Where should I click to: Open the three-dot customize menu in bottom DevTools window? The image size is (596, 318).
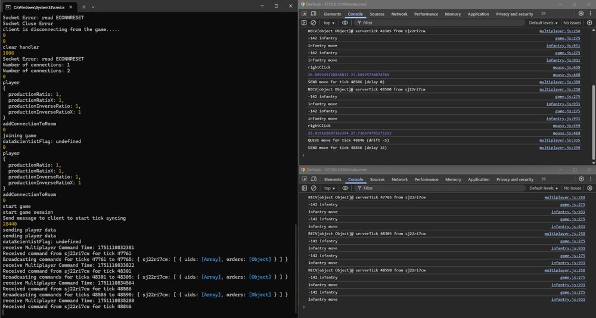(589, 179)
